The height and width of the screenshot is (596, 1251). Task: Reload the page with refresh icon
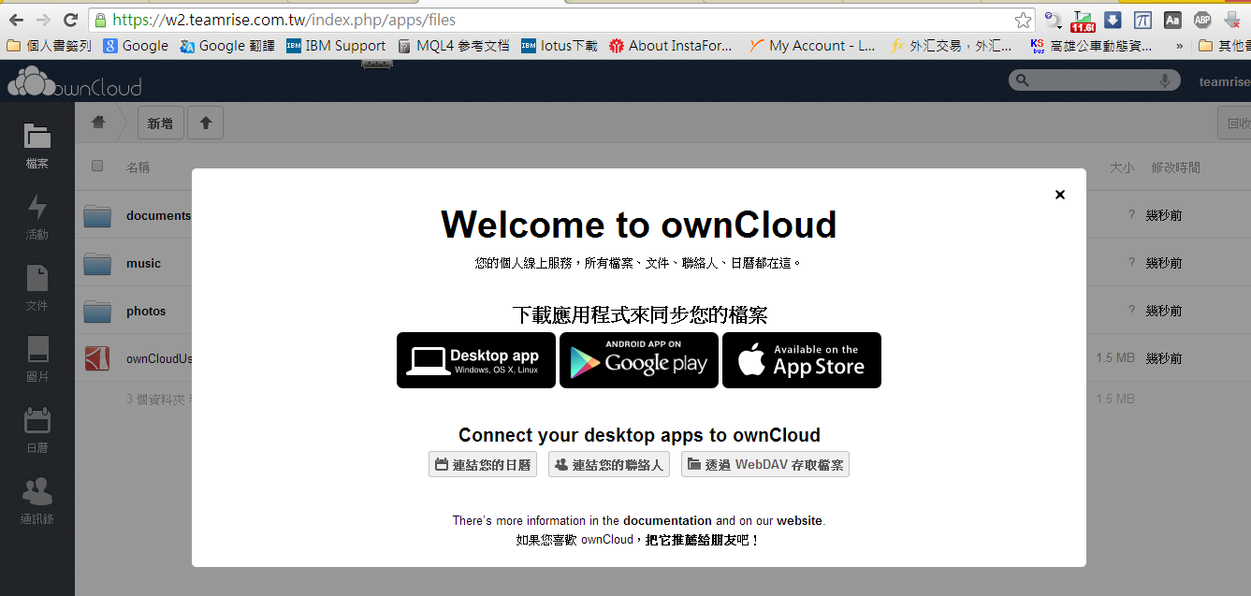coord(71,20)
